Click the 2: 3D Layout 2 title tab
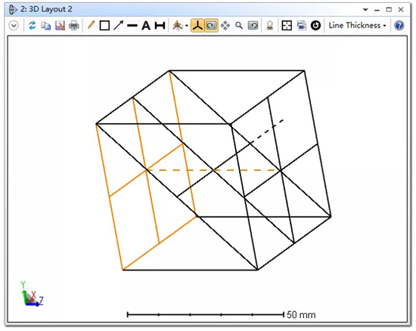 [x=46, y=9]
